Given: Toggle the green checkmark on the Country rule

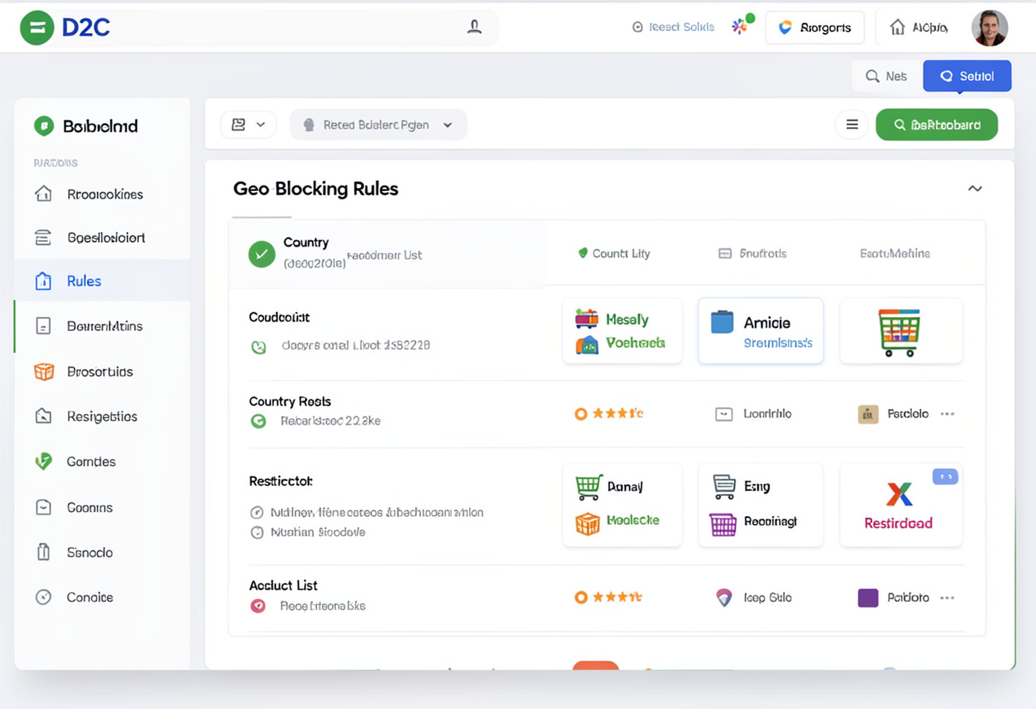Looking at the screenshot, I should coord(262,254).
